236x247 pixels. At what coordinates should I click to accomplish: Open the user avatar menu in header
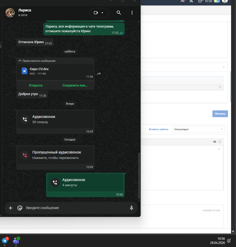pyautogui.click(x=225, y=1)
